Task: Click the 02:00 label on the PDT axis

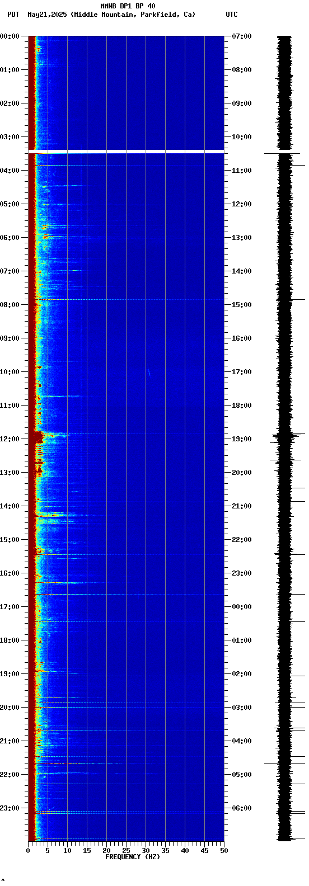Action: click(x=10, y=103)
